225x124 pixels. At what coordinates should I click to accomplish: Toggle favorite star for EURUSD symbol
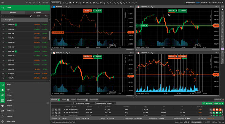(3, 25)
